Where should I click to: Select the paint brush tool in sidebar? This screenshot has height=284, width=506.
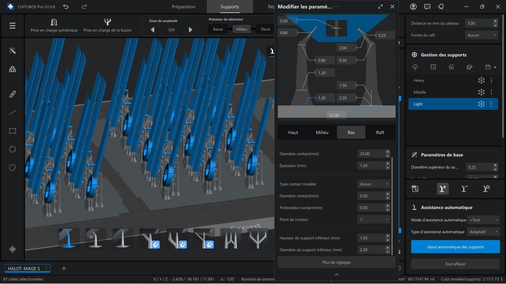(12, 94)
